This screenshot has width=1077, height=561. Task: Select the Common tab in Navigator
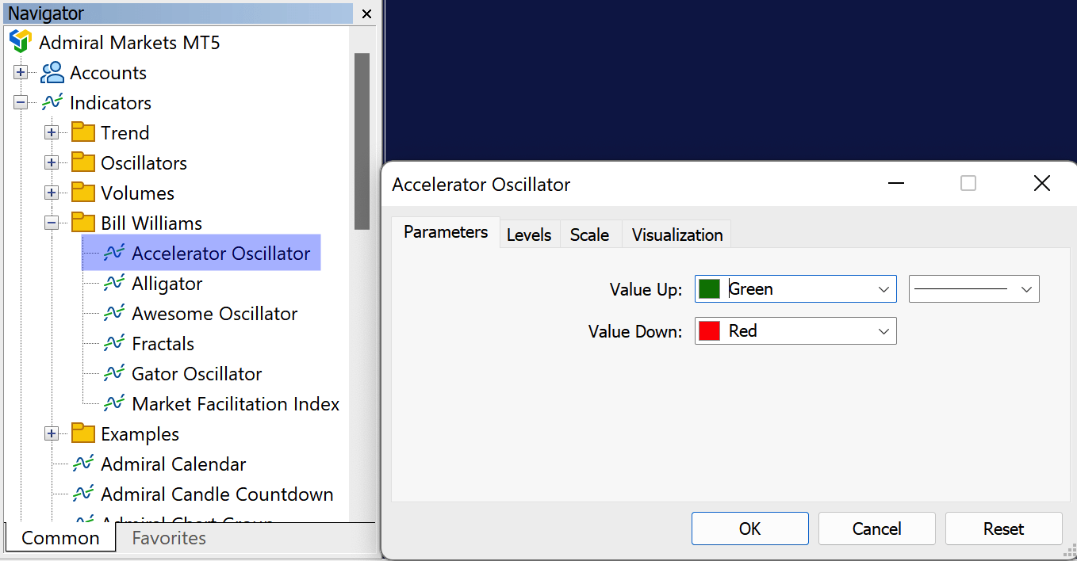(x=60, y=538)
